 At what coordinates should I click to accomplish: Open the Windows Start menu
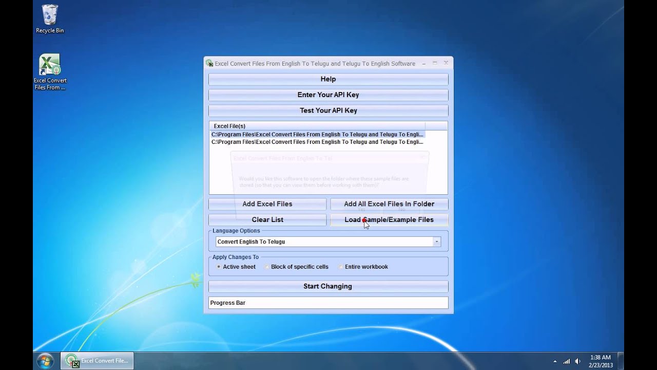pos(45,360)
